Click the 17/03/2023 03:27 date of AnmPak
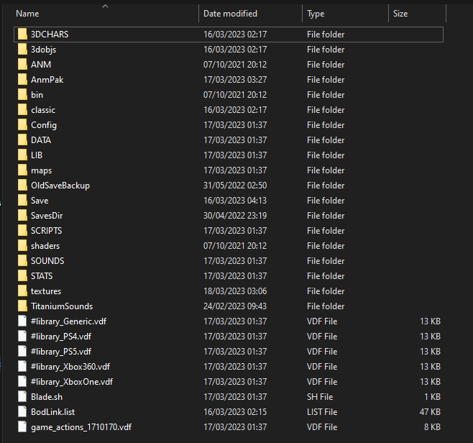Viewport: 473px width, 443px height. click(235, 80)
